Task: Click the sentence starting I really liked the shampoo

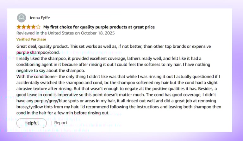Action: click(x=109, y=58)
